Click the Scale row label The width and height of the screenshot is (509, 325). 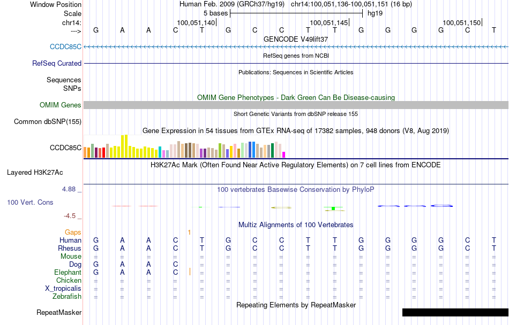72,13
